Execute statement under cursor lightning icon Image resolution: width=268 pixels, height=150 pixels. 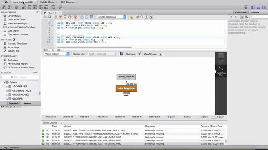[x=60, y=17]
